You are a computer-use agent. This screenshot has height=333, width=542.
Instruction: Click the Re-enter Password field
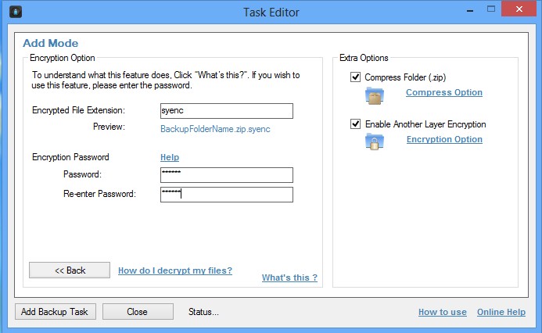pyautogui.click(x=226, y=194)
